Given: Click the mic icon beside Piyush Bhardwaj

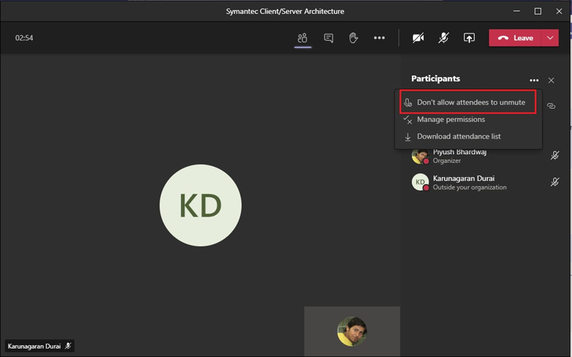Looking at the screenshot, I should pos(555,155).
